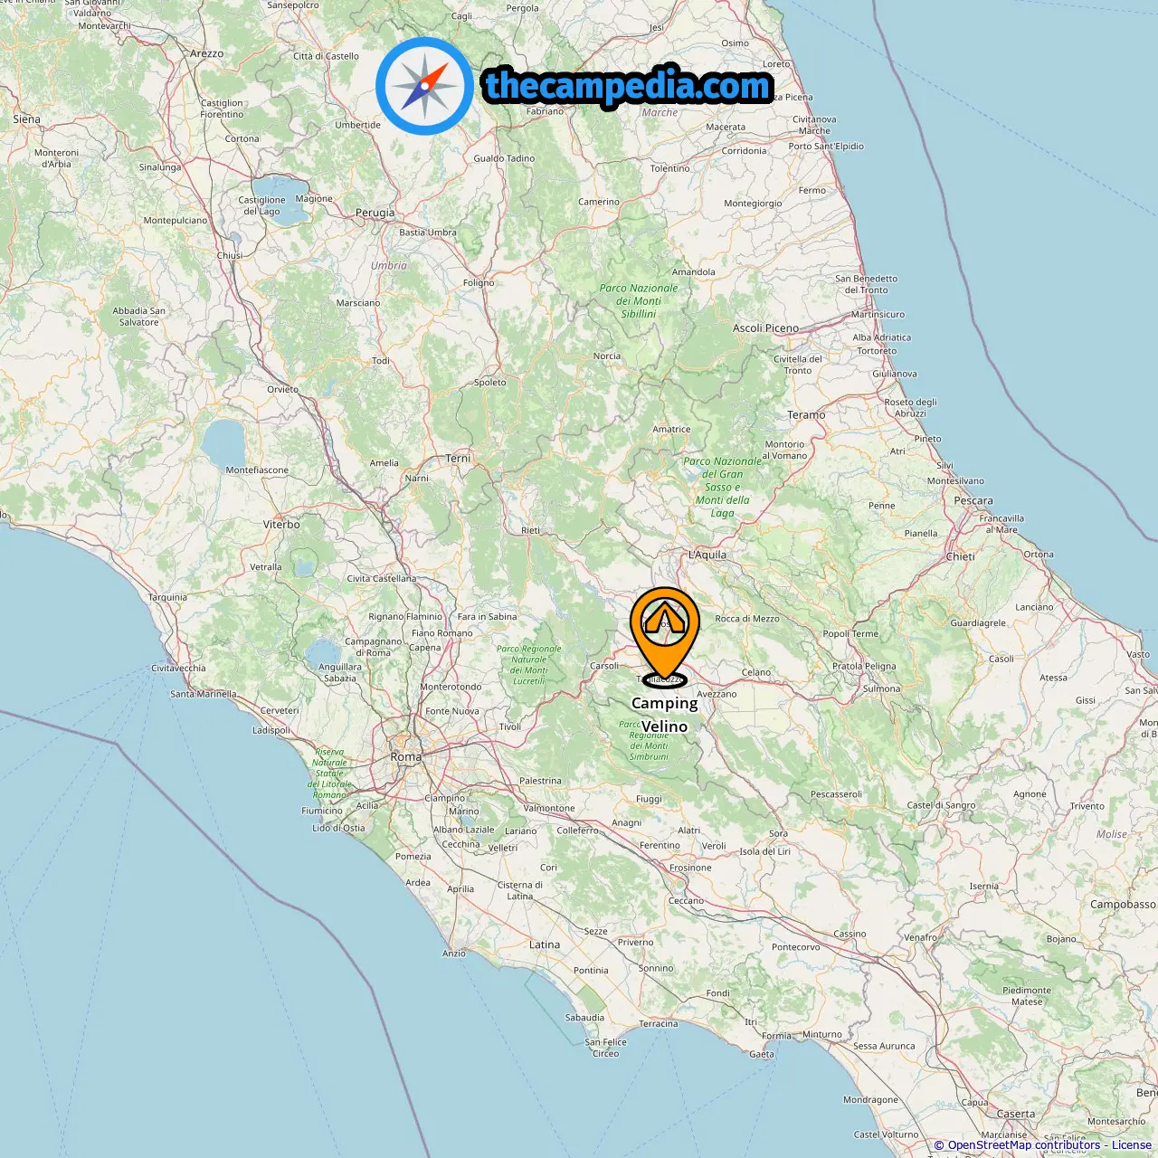Click the orange Camping Velino tent marker

[665, 635]
